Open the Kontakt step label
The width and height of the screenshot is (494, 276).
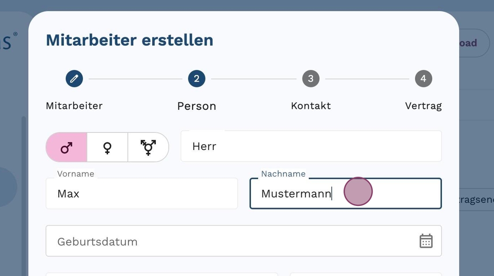point(311,106)
